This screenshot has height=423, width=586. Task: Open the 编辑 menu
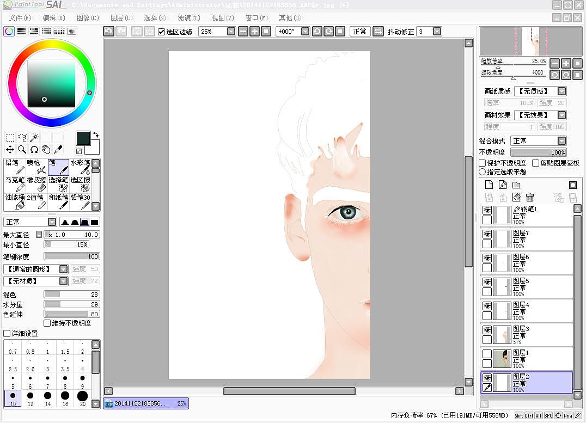(x=53, y=17)
